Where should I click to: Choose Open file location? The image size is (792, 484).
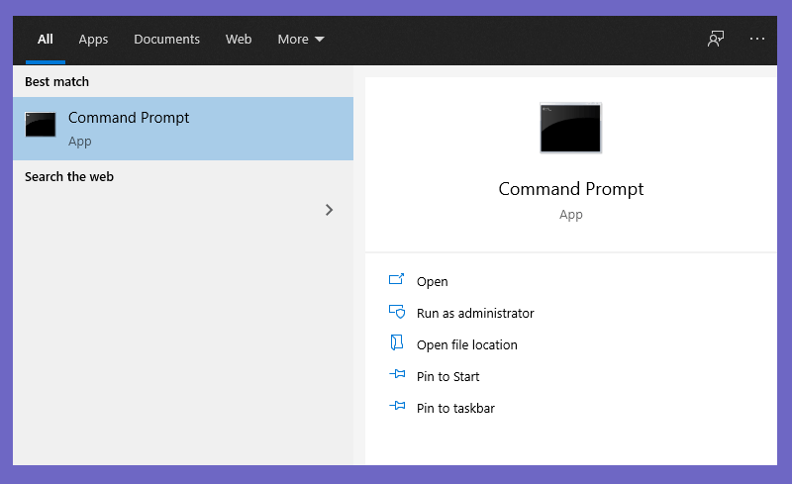tap(466, 345)
